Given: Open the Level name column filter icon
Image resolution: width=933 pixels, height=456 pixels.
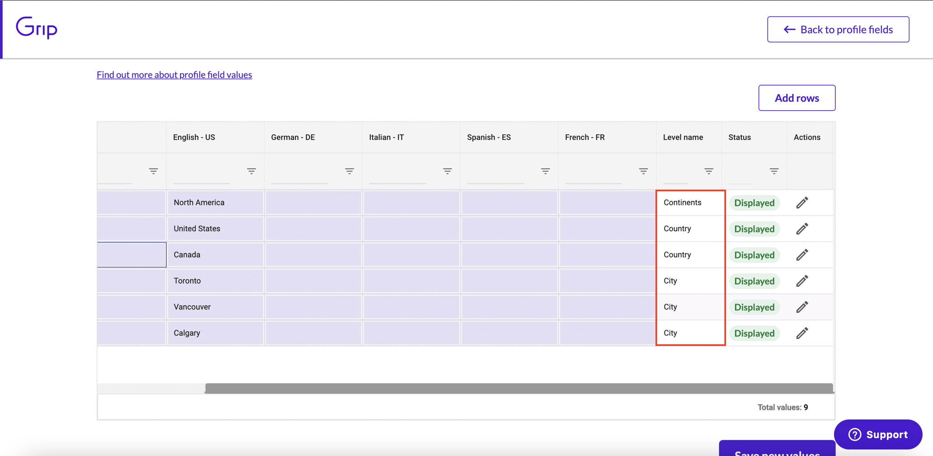Looking at the screenshot, I should pos(709,171).
